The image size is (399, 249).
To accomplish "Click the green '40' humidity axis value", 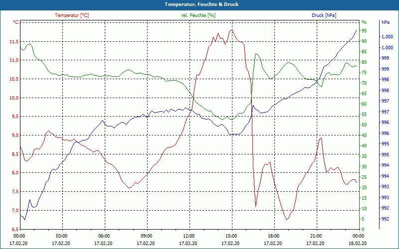I will (364, 145).
